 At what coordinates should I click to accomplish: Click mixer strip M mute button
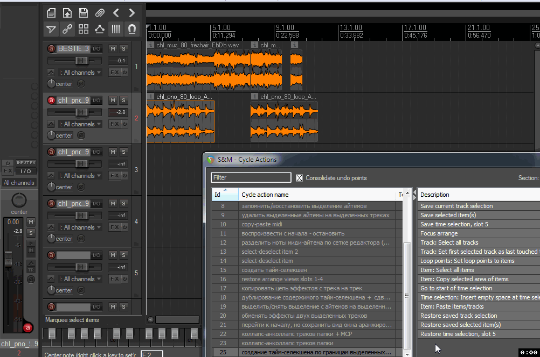pos(31,222)
